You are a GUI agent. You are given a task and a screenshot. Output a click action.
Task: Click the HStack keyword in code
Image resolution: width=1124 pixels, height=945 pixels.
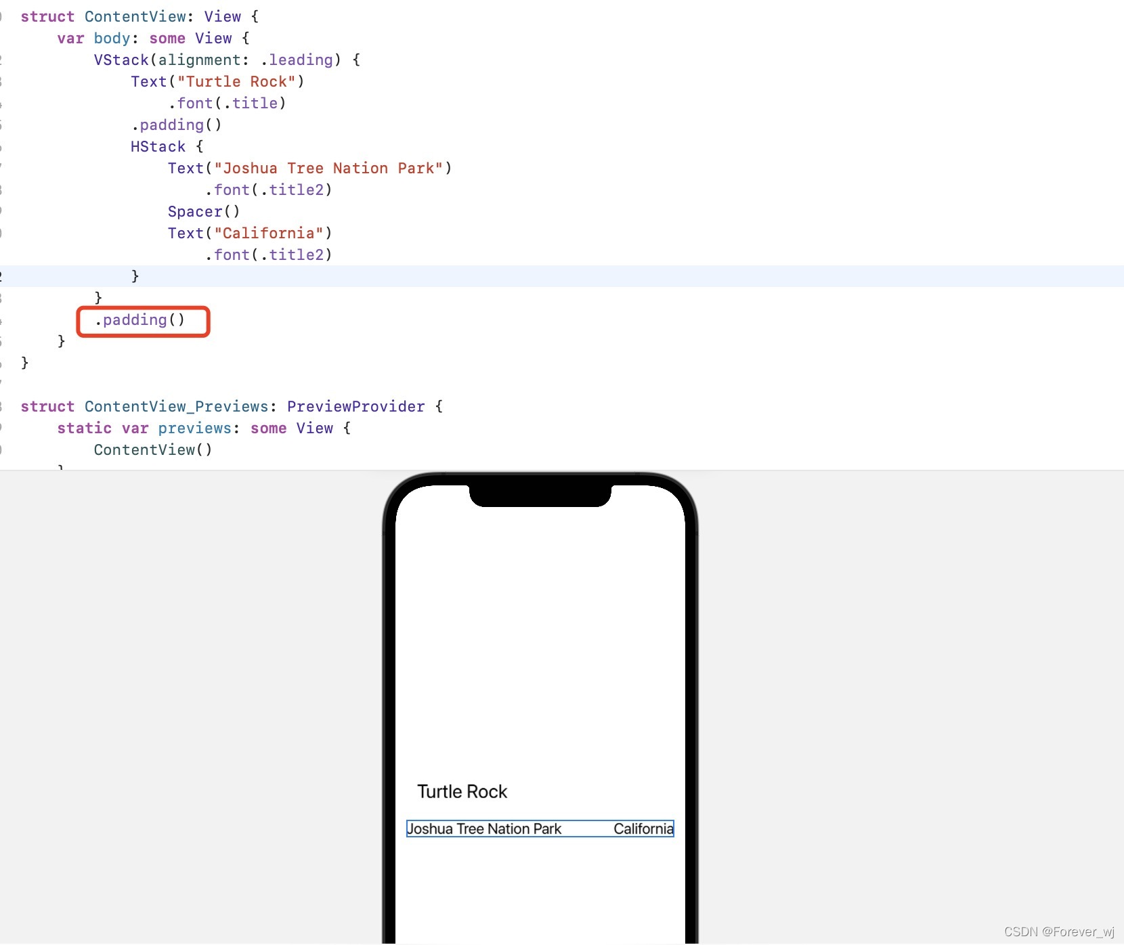click(158, 147)
